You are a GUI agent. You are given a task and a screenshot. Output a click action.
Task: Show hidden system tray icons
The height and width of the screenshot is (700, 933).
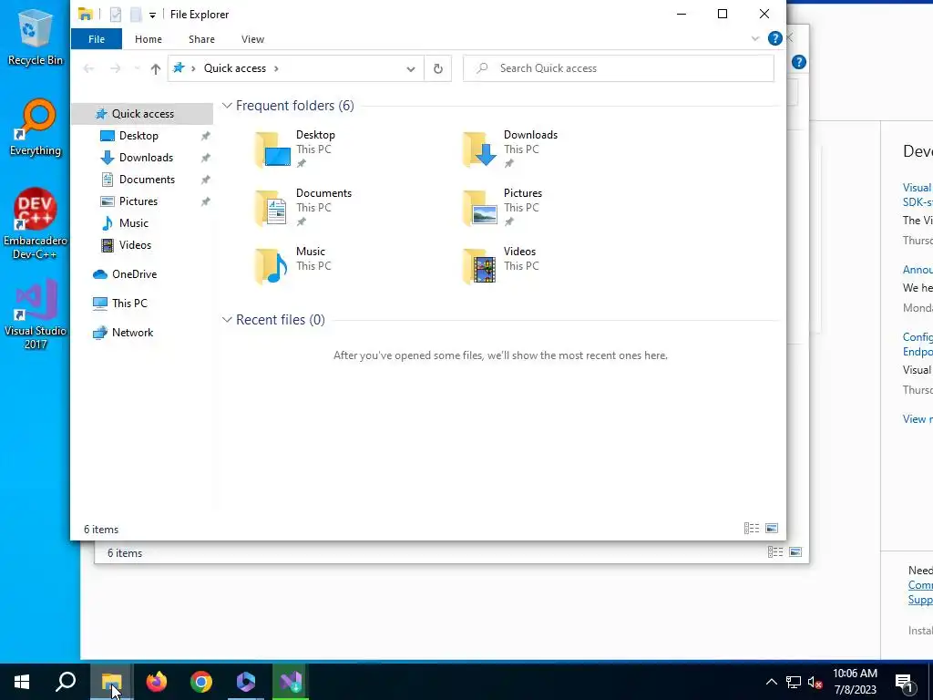click(771, 682)
